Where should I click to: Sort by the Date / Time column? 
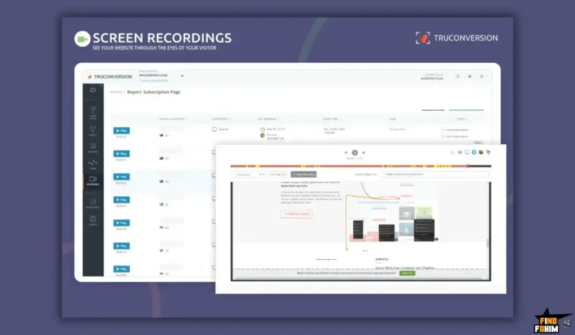click(331, 119)
